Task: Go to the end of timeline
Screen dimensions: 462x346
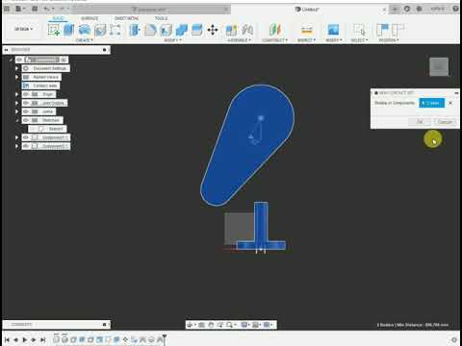Action: (43, 339)
